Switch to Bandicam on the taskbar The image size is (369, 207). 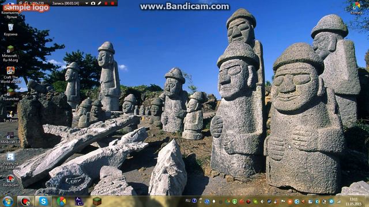point(25,201)
